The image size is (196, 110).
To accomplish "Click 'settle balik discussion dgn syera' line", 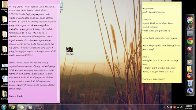I will (160, 38).
